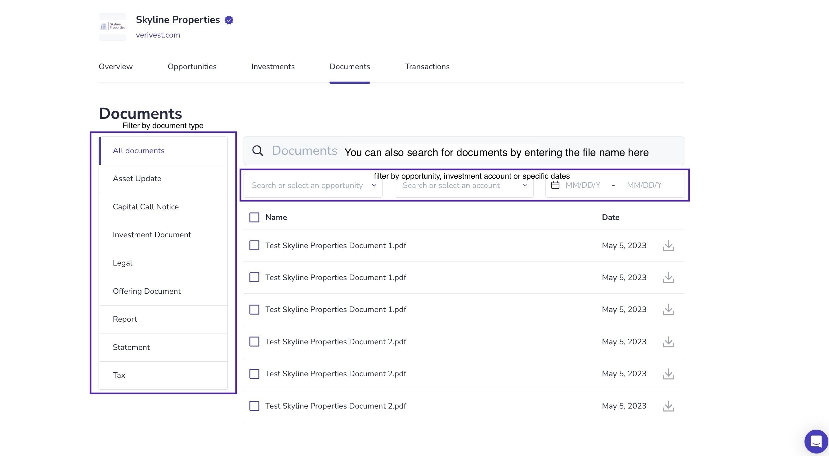
Task: Set the end date MM/DD/Y field
Action: [x=644, y=185]
